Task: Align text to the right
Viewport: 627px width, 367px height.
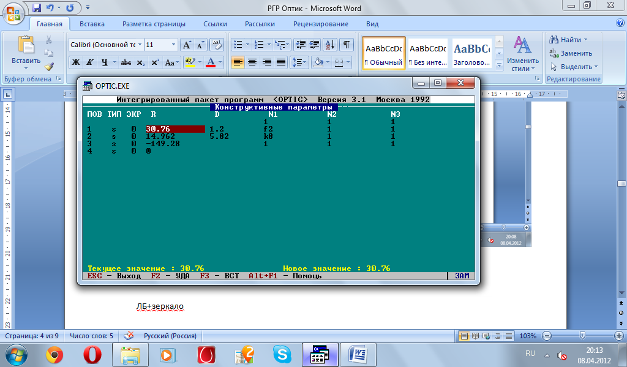Action: (267, 62)
